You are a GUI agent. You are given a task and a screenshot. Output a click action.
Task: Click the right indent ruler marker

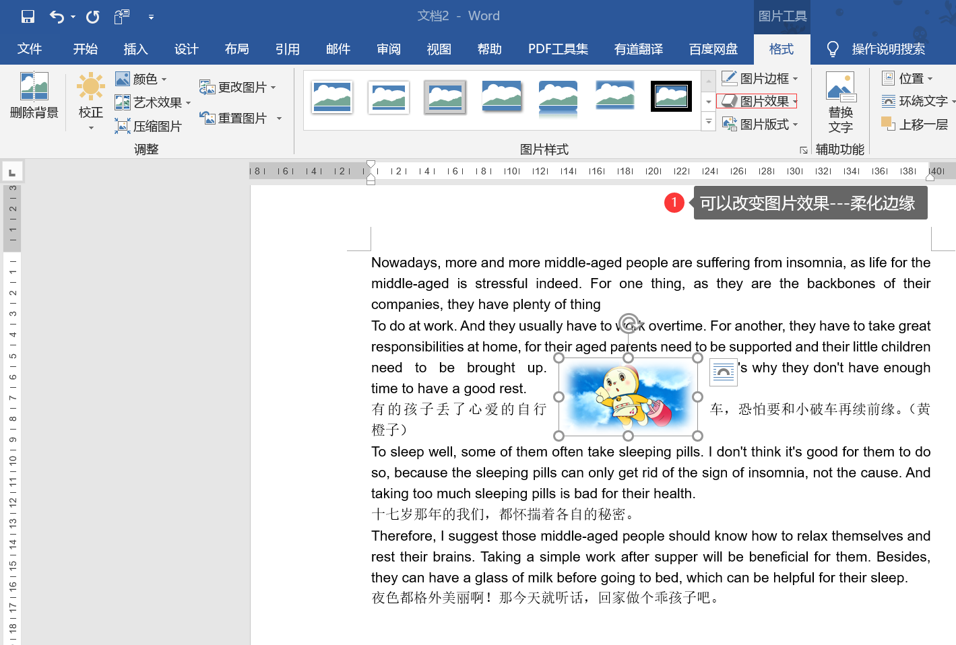point(930,176)
